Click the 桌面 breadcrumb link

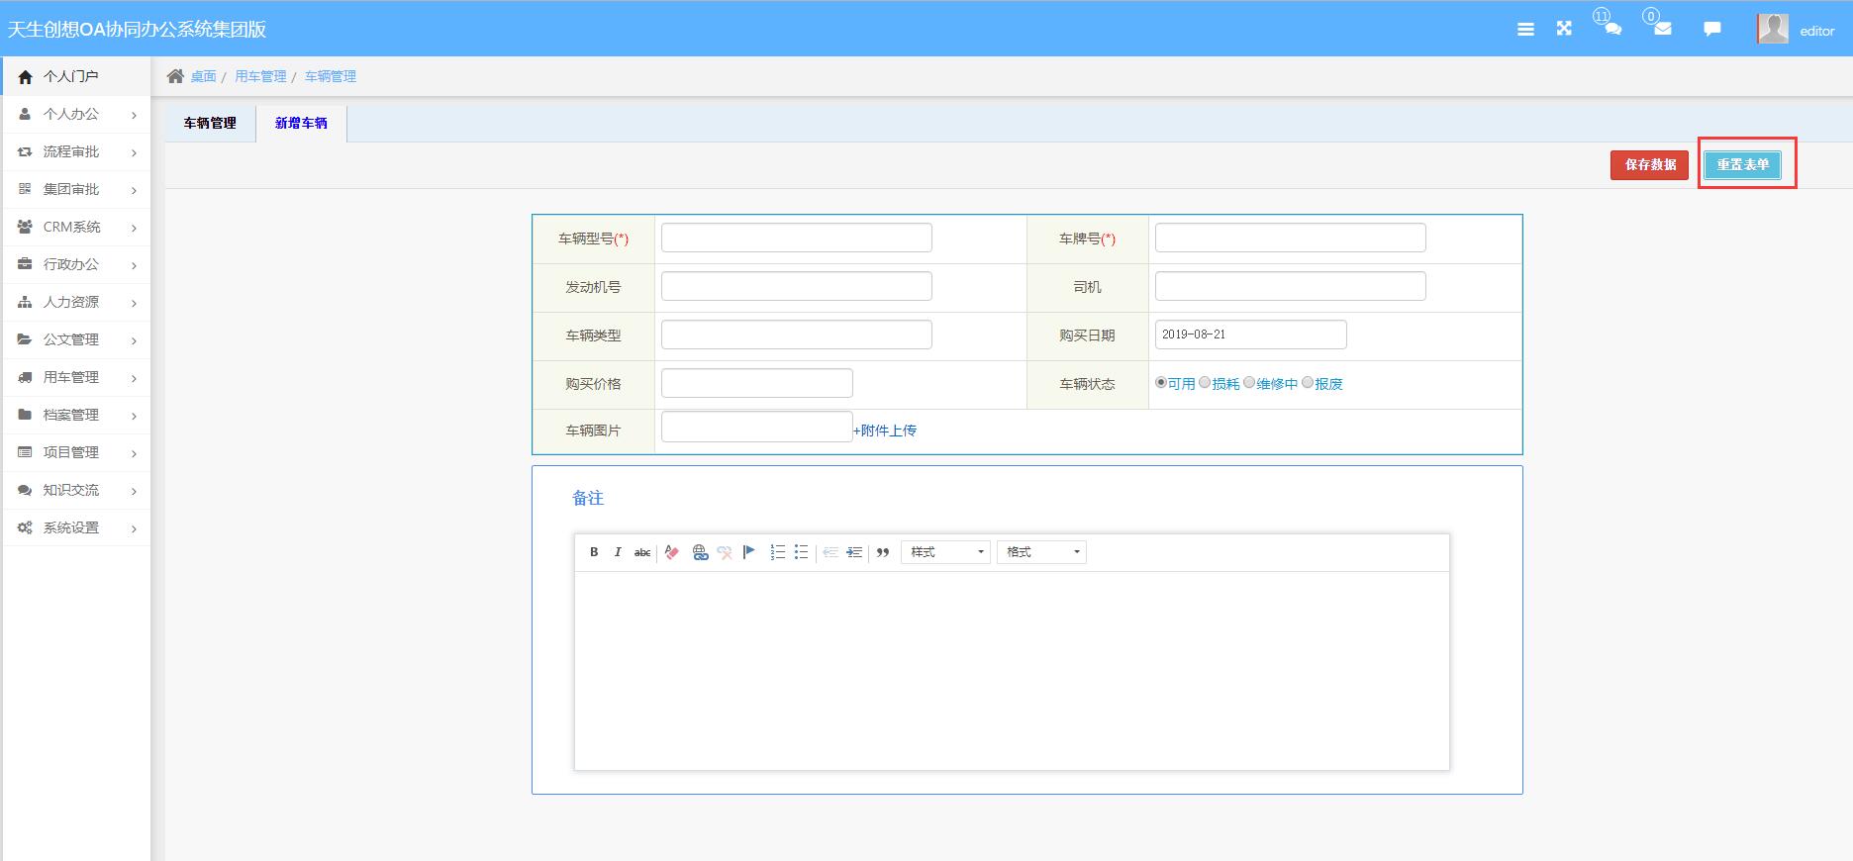(x=203, y=76)
